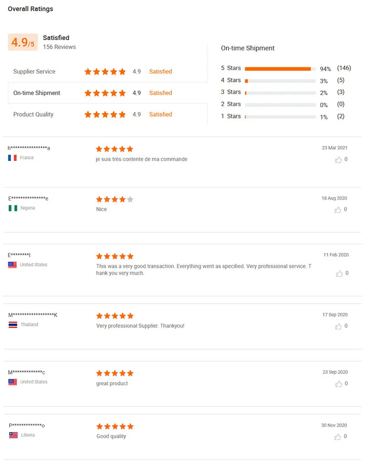
Task: Click the 4.9/5 overall score badge
Action: (x=22, y=43)
